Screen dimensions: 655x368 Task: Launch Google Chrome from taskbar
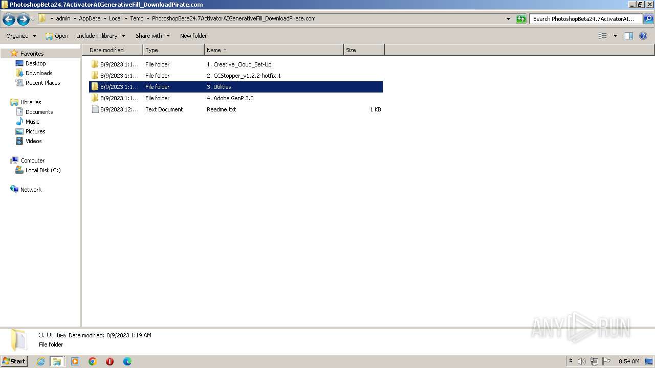[x=93, y=361]
